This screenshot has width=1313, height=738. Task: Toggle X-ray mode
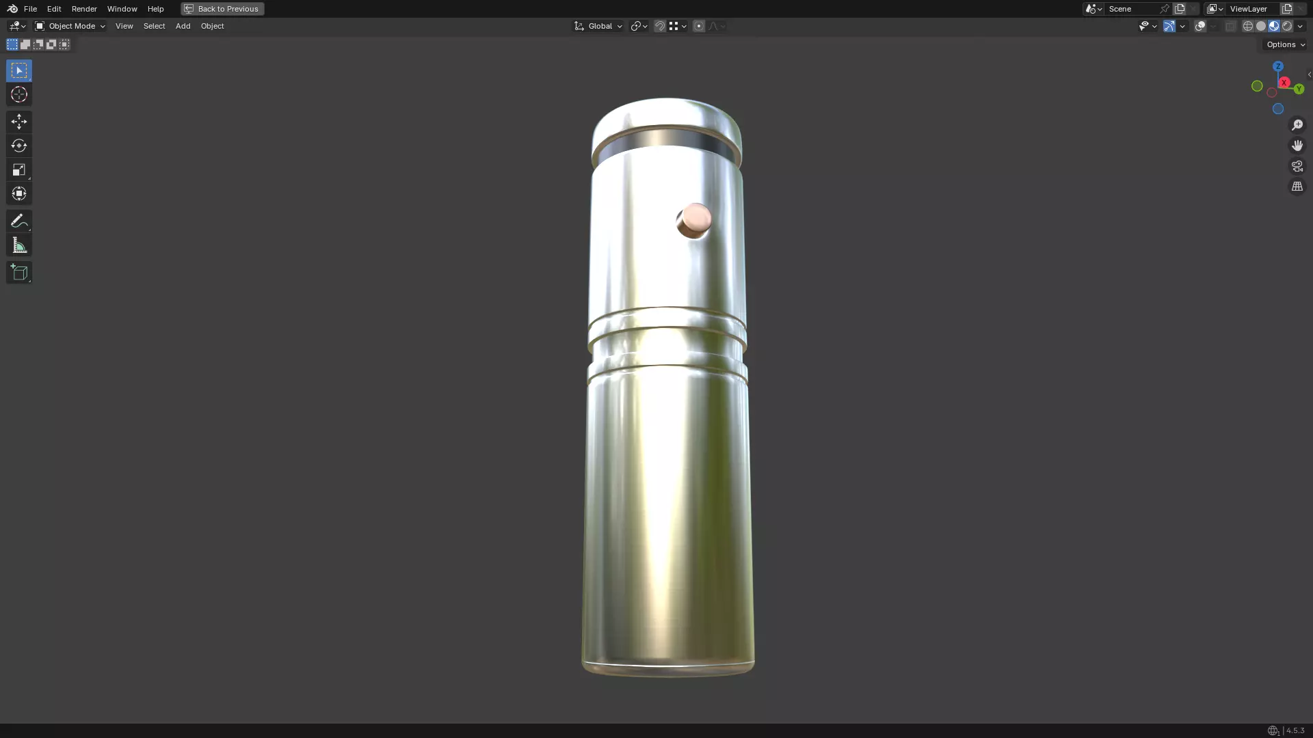(x=1231, y=26)
